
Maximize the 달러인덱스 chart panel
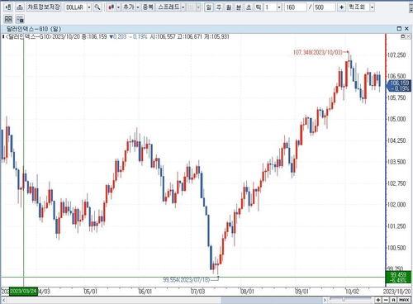(x=399, y=29)
